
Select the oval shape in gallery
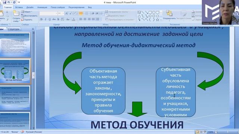pos(154,12)
